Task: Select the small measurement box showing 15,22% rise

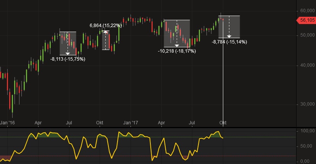Action: (x=106, y=40)
